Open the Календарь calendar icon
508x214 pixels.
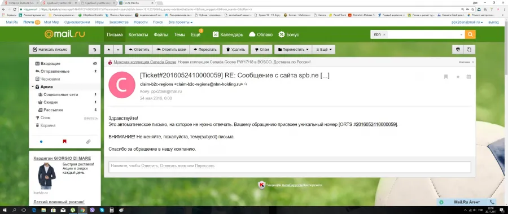216,34
